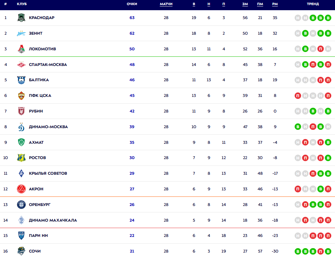Screen dimensions: 335x259
Task: Click Краснодар's 56 goals scored value
Action: pos(245,18)
